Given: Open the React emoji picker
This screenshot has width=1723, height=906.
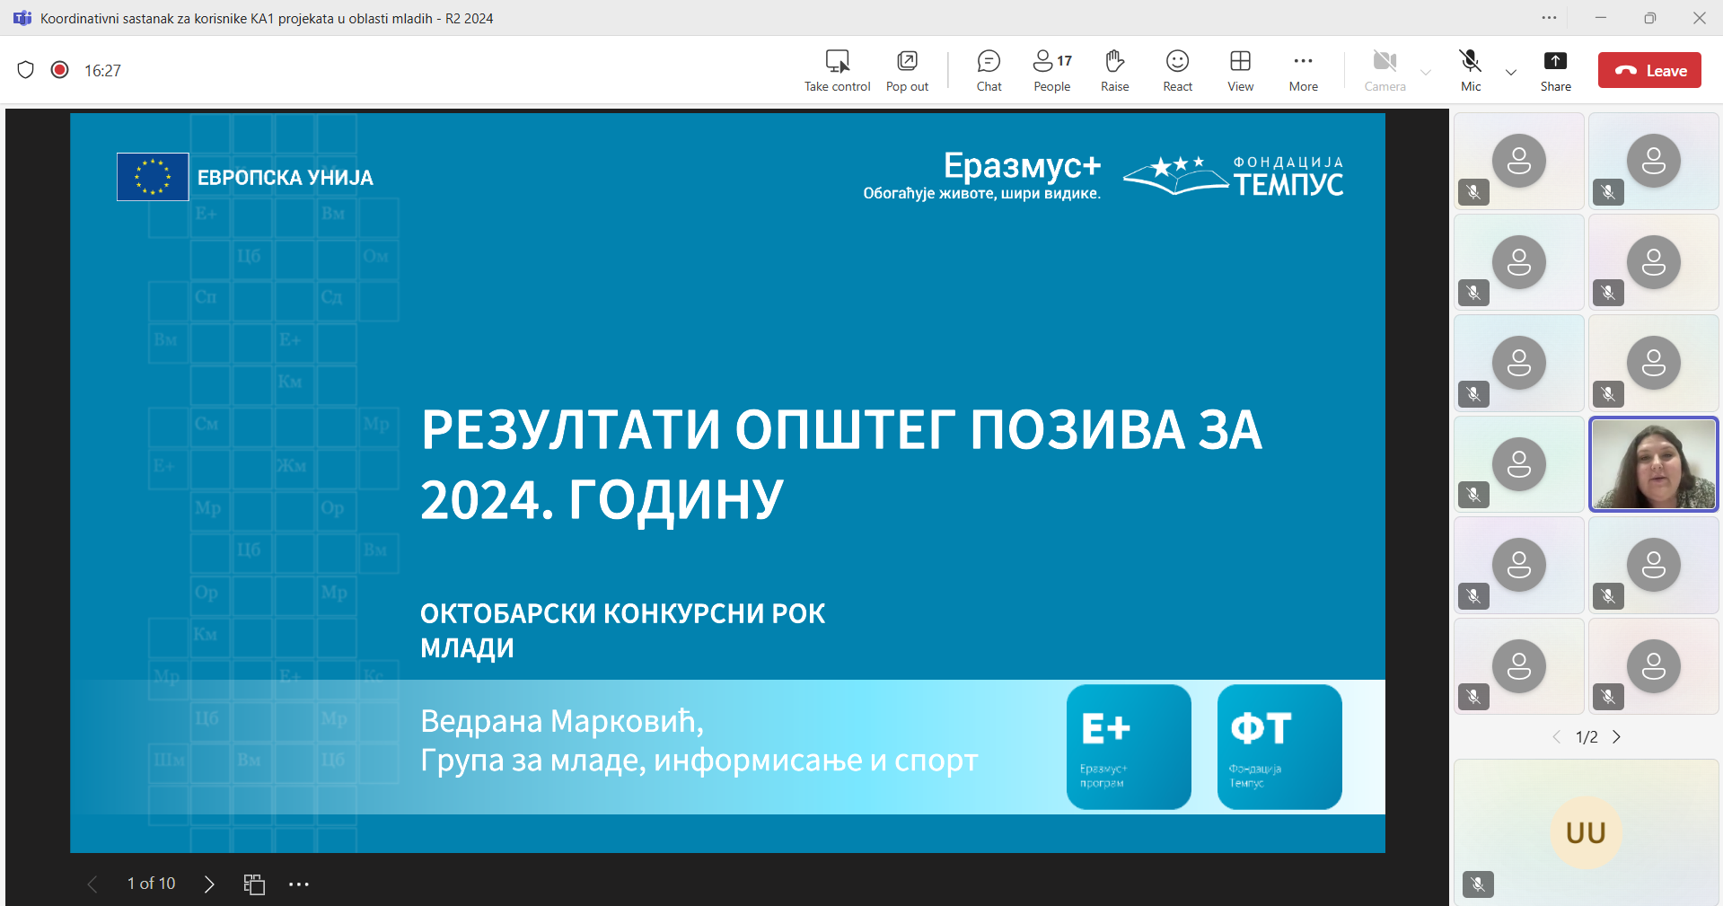Looking at the screenshot, I should (1176, 69).
